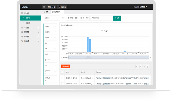This screenshot has height=104, width=172.
Task: Click the 安全大屏 button in top bar
Action: [x=51, y=7]
